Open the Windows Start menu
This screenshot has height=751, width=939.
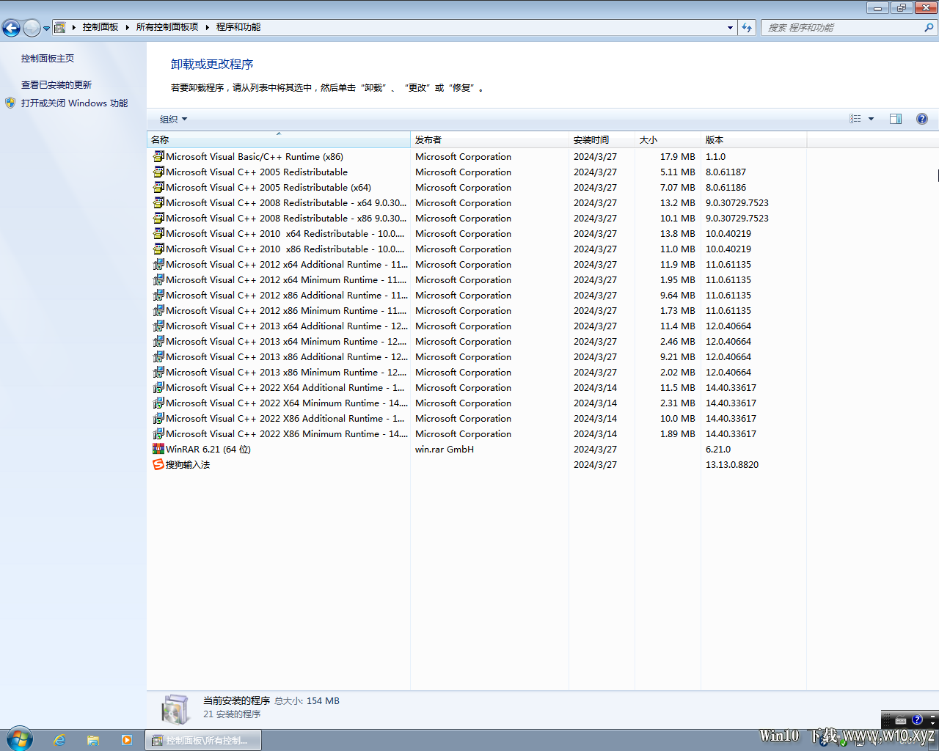pyautogui.click(x=19, y=739)
